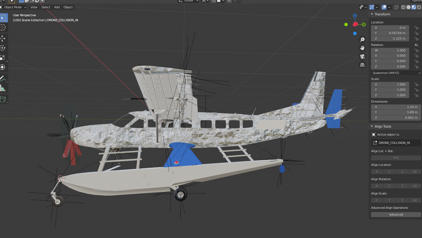Lock Location Y value

417,33
